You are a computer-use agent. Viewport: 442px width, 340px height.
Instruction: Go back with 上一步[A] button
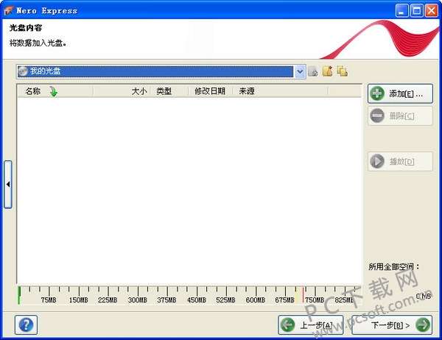click(311, 325)
